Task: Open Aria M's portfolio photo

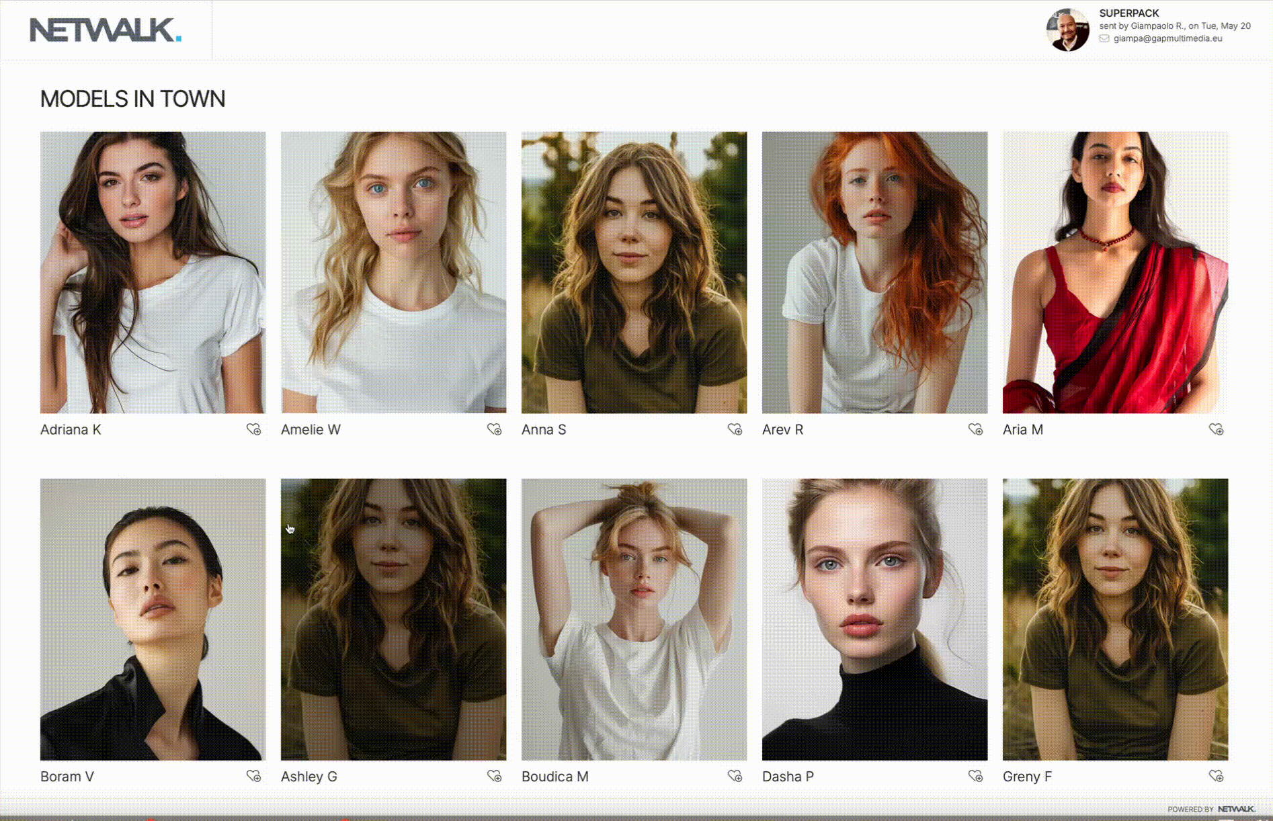Action: click(x=1115, y=272)
